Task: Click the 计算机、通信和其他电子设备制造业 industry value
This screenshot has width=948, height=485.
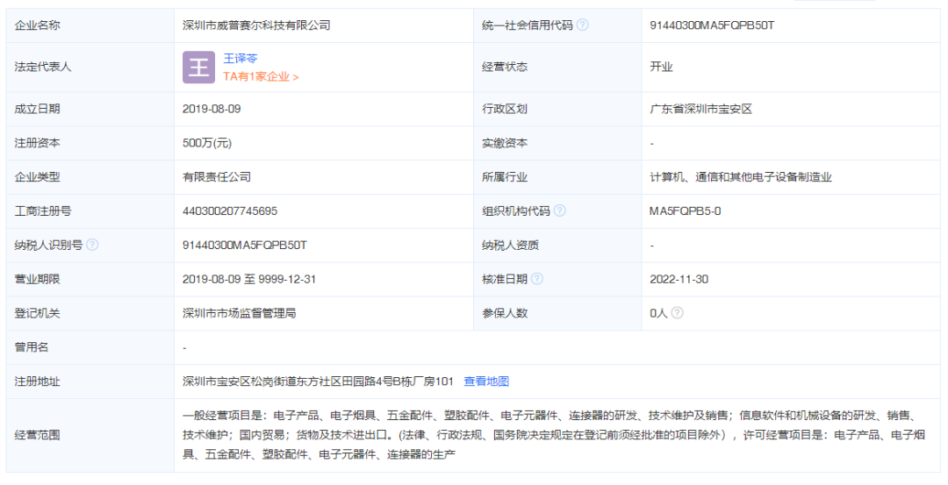Action: click(x=741, y=177)
